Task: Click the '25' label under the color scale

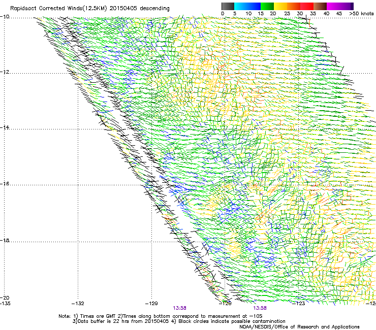Action: pyautogui.click(x=287, y=13)
